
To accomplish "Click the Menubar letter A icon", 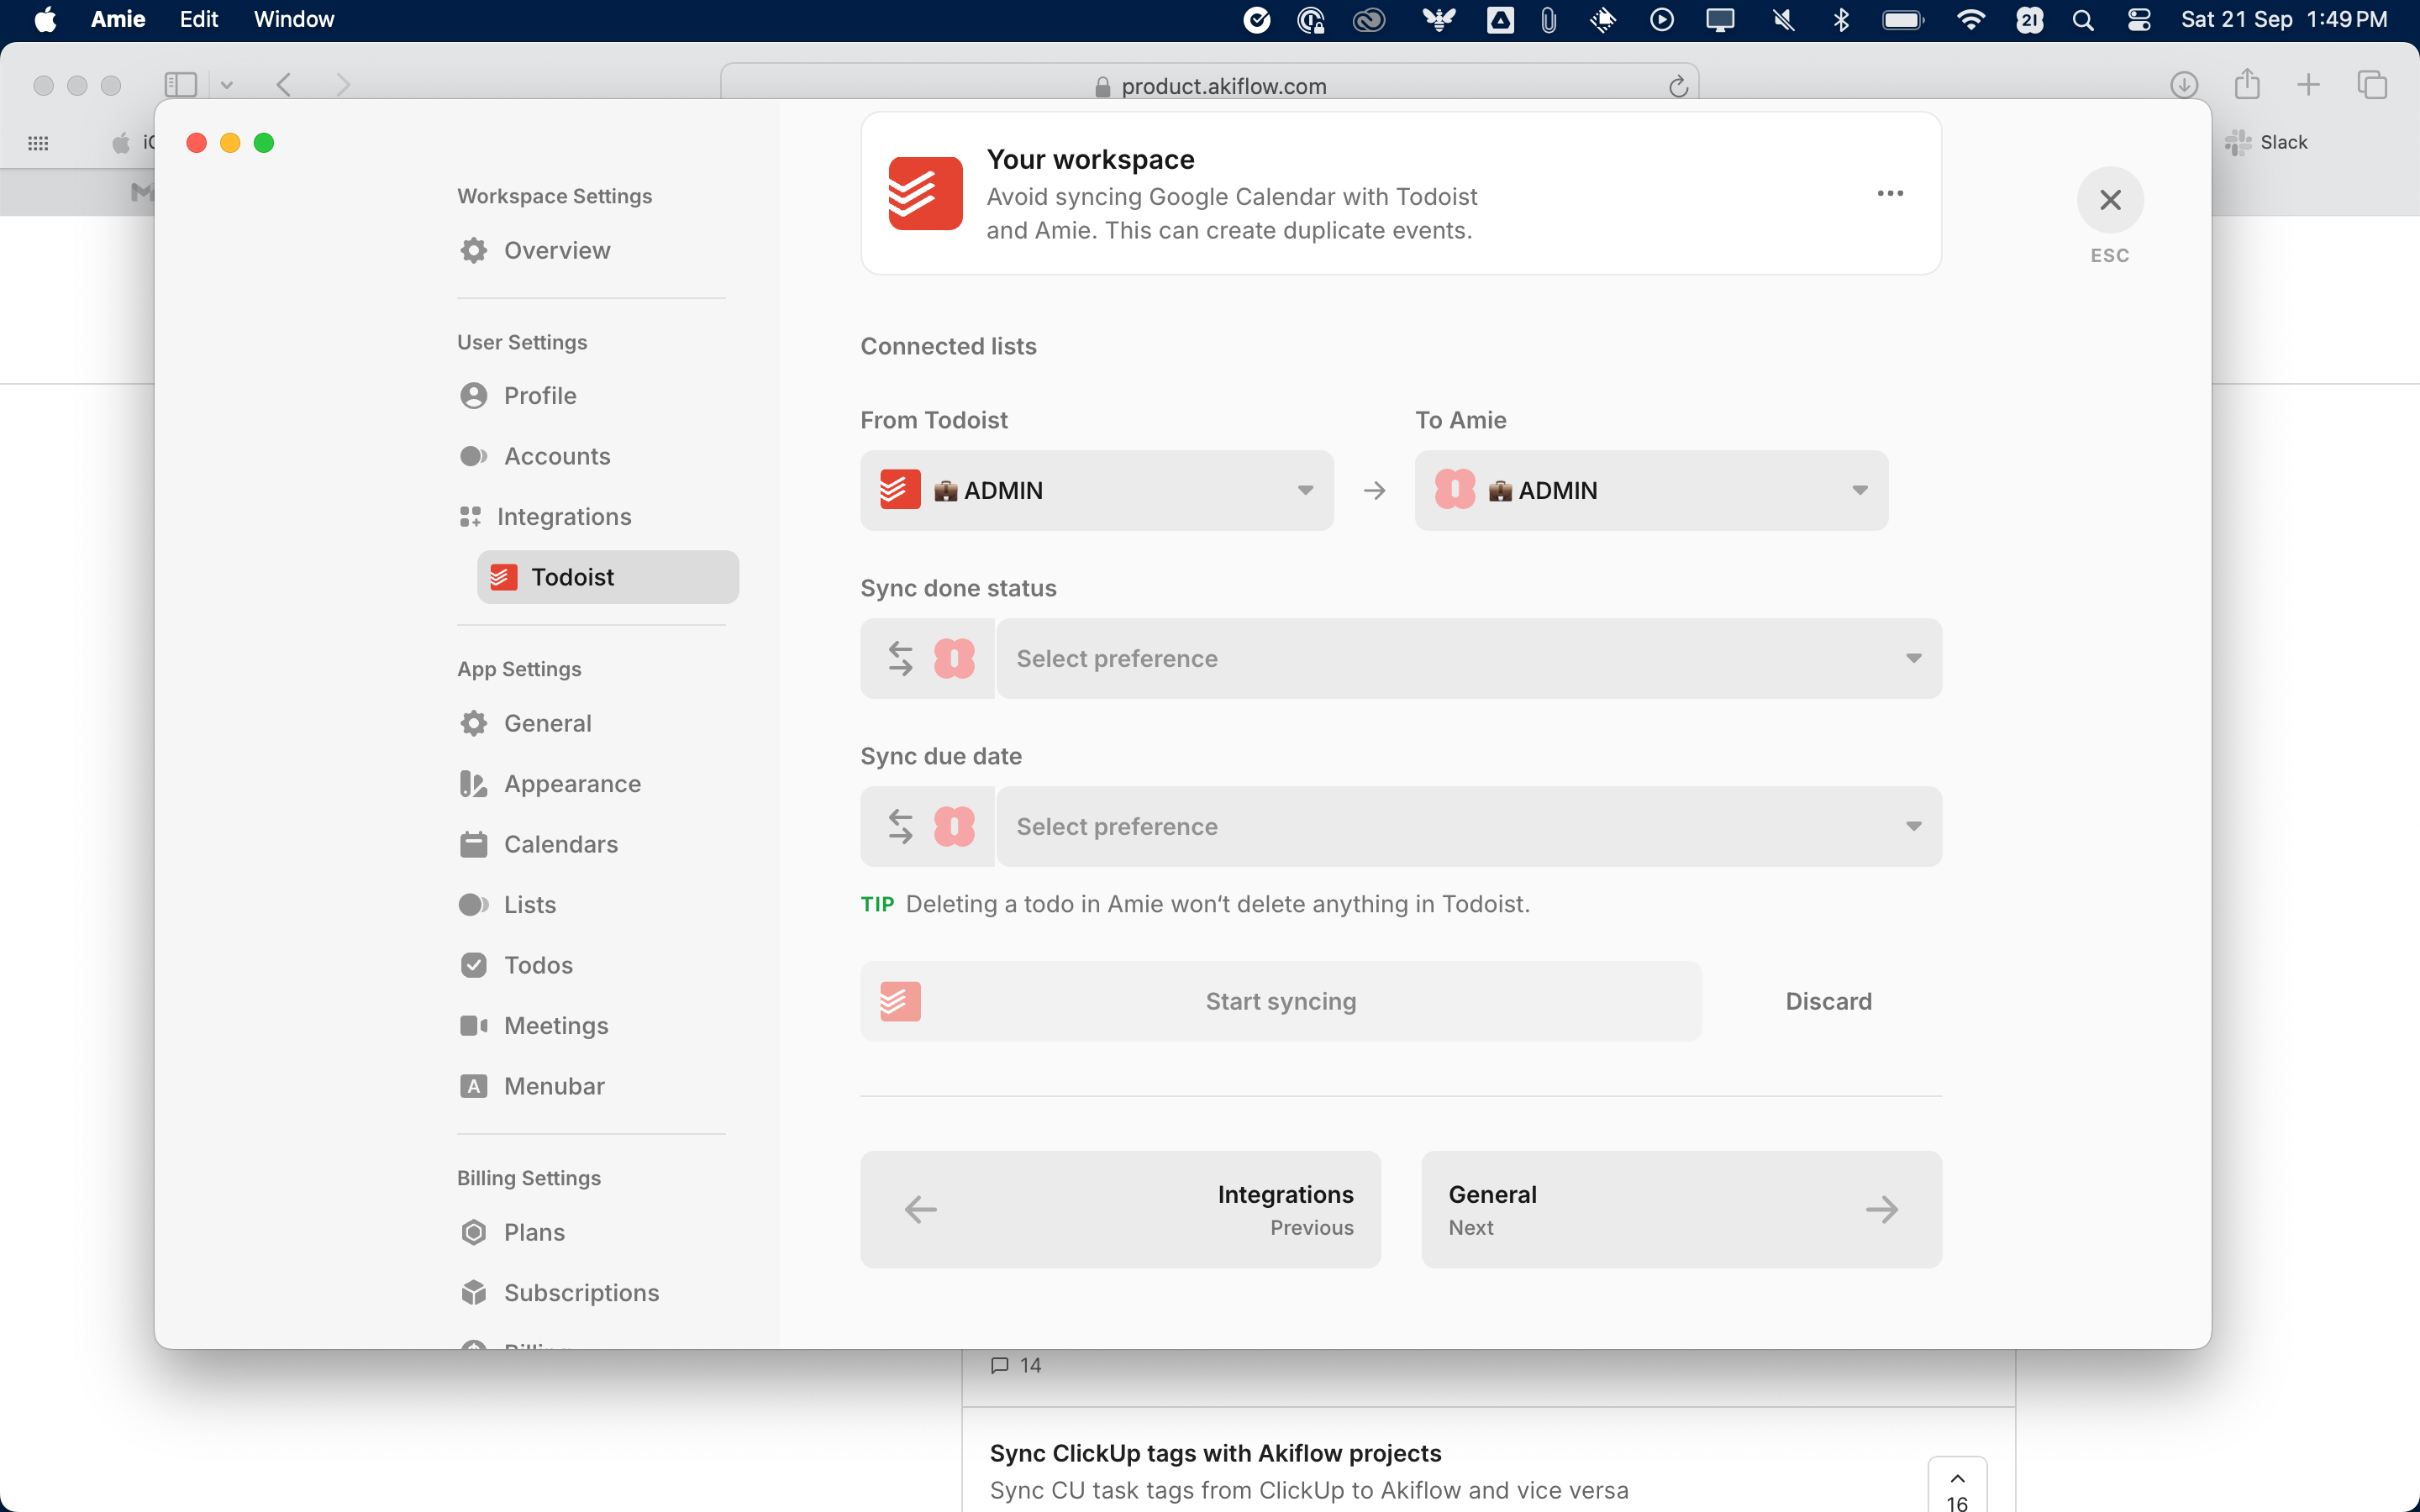I will point(474,1086).
